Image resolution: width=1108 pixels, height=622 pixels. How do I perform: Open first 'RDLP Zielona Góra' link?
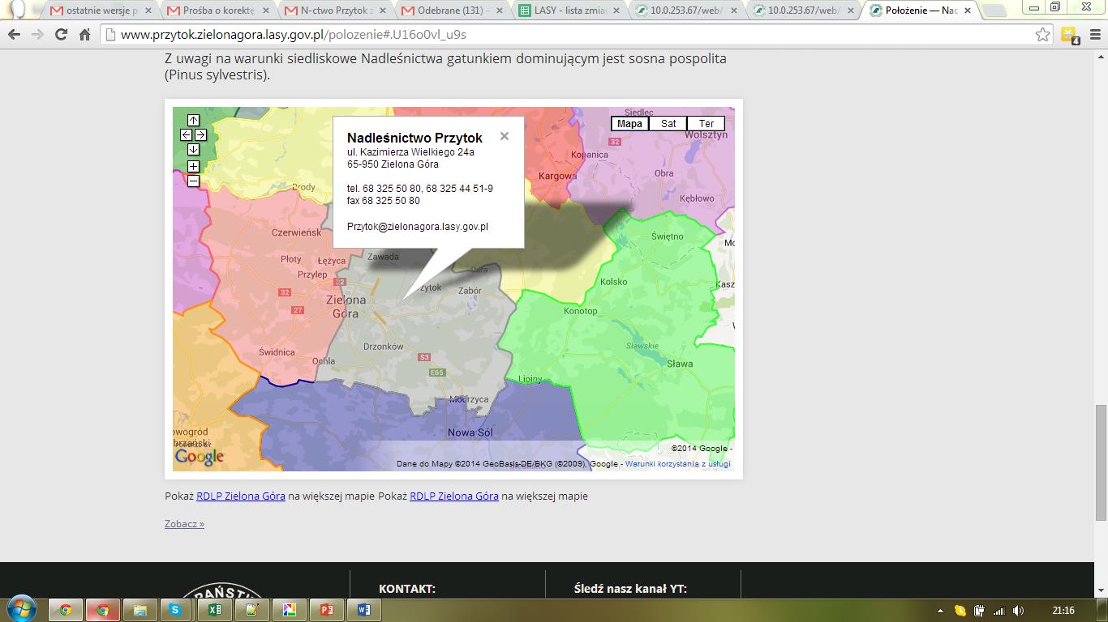click(x=241, y=496)
